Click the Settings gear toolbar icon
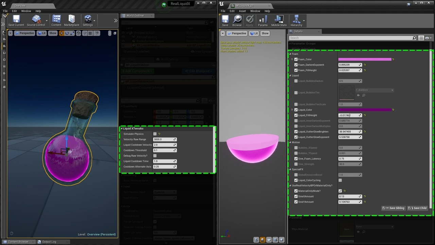 coord(88,20)
